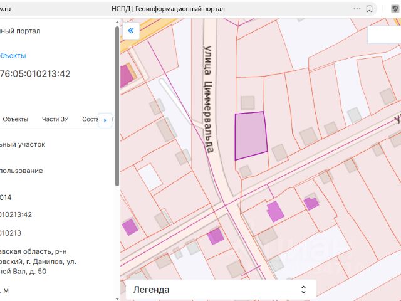This screenshot has width=401, height=301.
Task: Click the white box in map's top-right corner
Action: (383, 34)
